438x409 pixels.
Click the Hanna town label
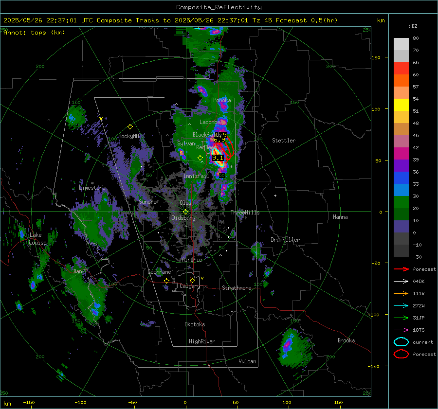340,217
